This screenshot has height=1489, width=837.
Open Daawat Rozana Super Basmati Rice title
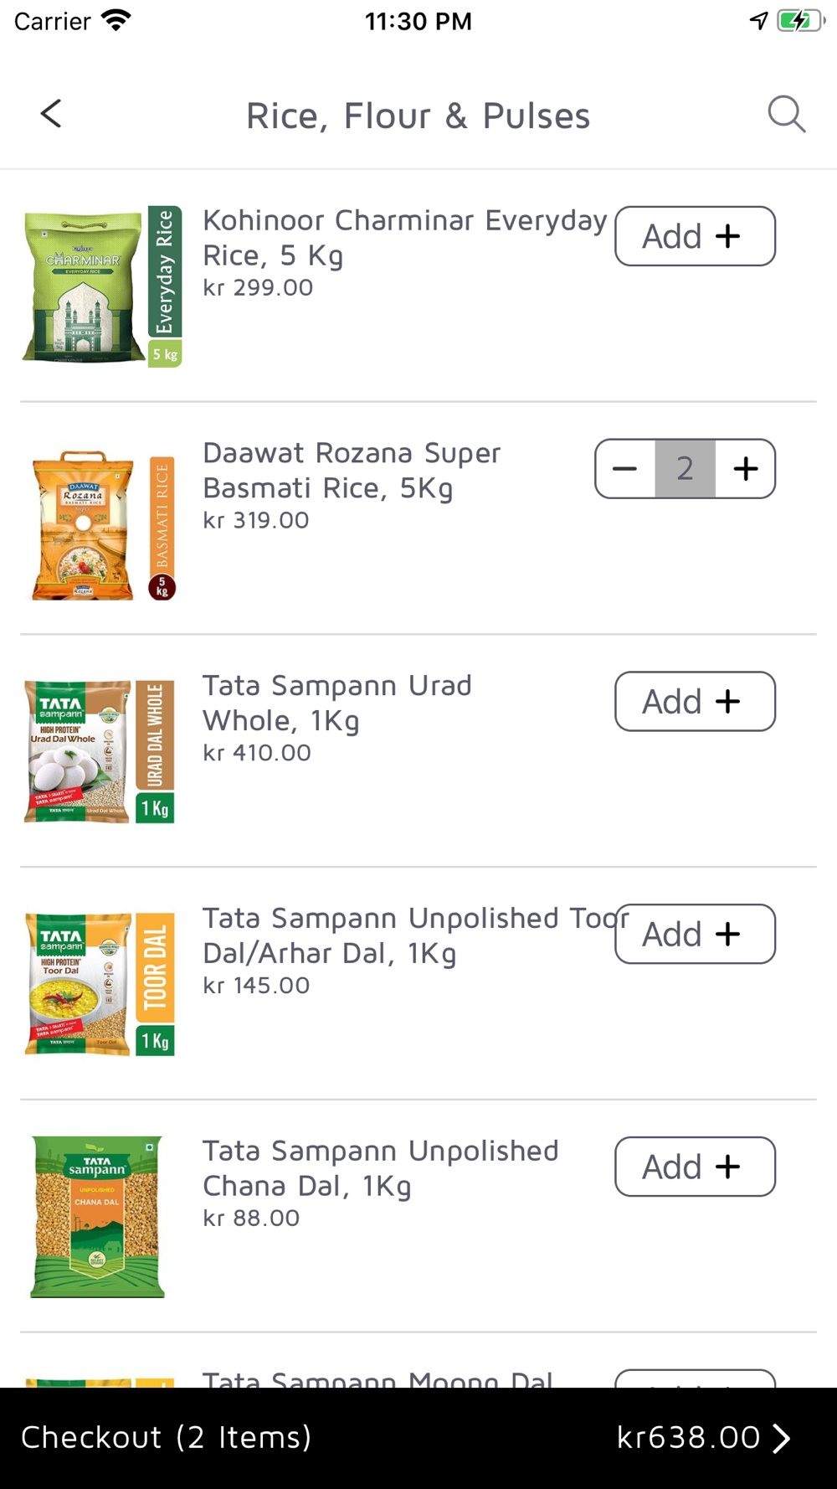(x=352, y=471)
